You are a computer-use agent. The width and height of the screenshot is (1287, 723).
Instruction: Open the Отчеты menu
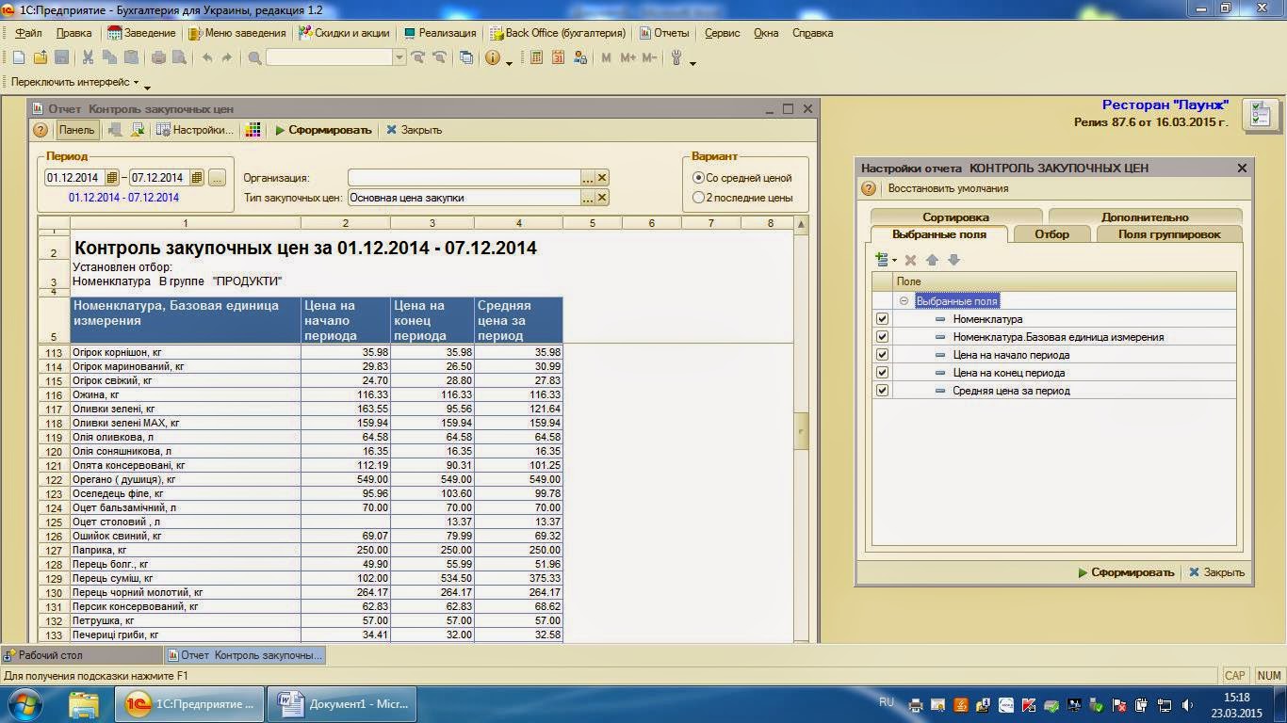665,33
